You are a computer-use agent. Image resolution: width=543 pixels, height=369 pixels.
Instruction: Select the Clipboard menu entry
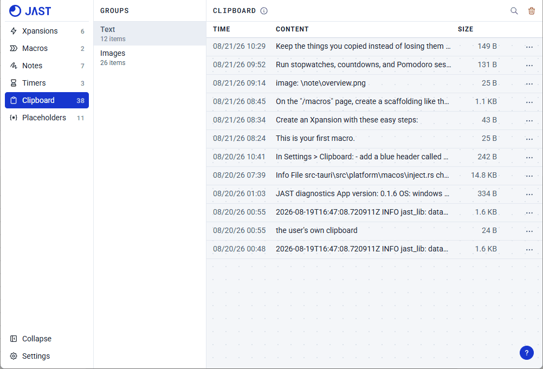pyautogui.click(x=47, y=100)
